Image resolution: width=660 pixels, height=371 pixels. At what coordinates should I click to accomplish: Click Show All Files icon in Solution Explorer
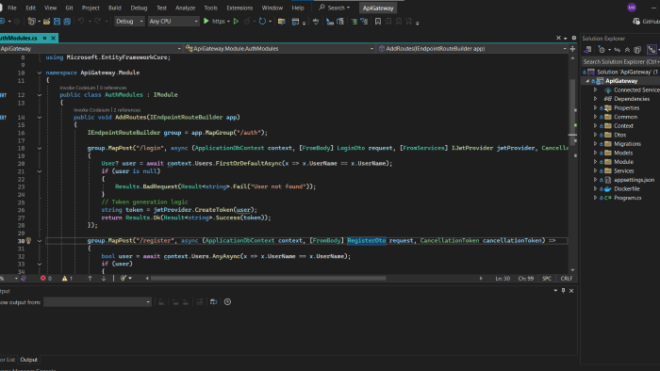(x=637, y=50)
